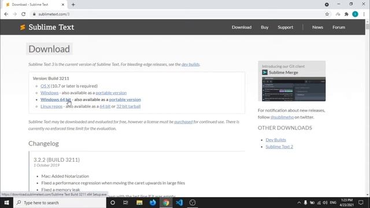Viewport: 370px width, 208px height.
Task: Click the Sublime Text site title
Action: 51,27
